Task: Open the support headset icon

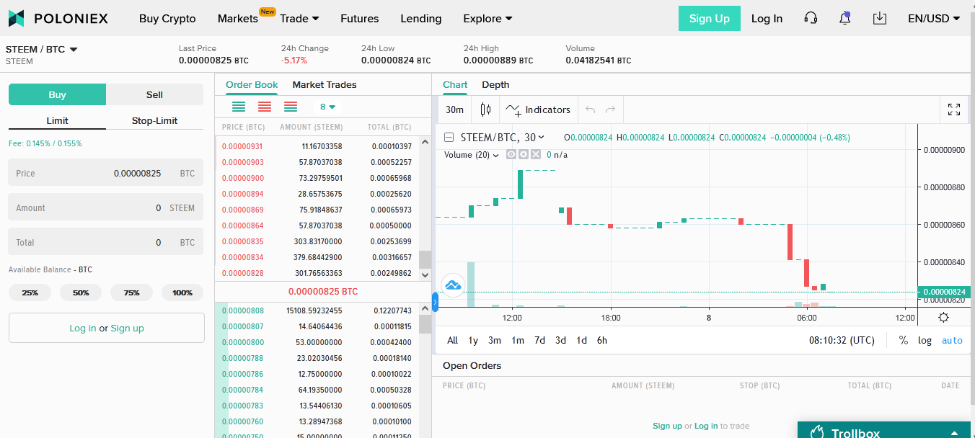Action: 811,19
